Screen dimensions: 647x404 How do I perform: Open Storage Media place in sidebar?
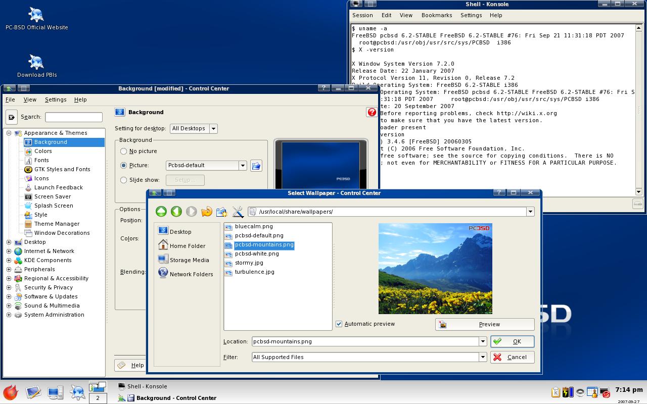[183, 260]
